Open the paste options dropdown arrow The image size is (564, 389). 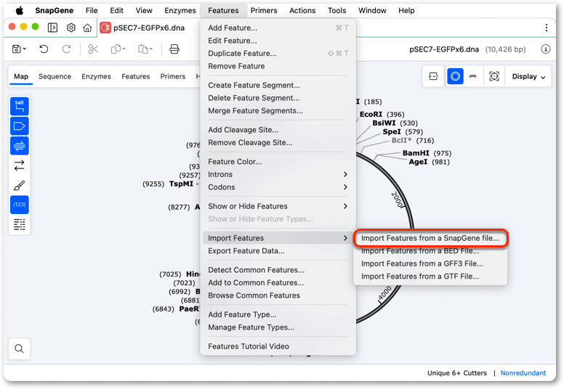pos(151,49)
